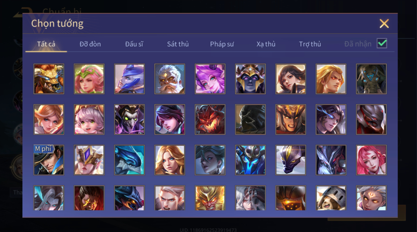Choose the white-bearded old man hero
Viewport: 417px width, 232px height.
pos(170,79)
